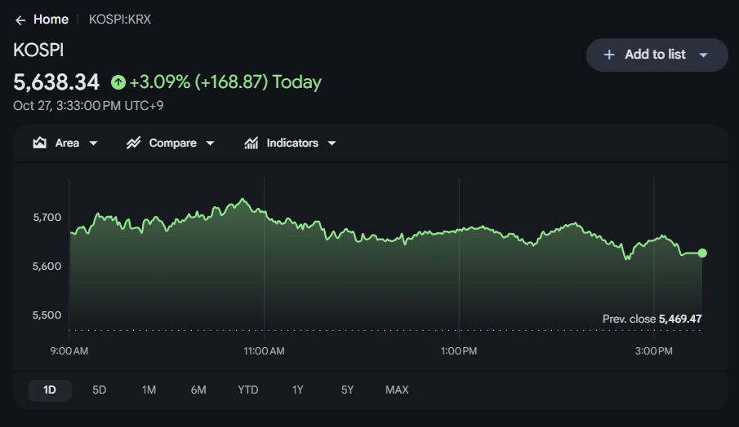Click the KOSPI:KRX breadcrumb text

(x=120, y=20)
